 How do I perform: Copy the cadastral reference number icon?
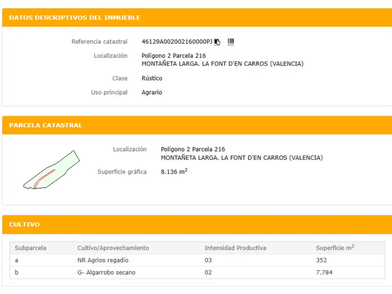(217, 42)
